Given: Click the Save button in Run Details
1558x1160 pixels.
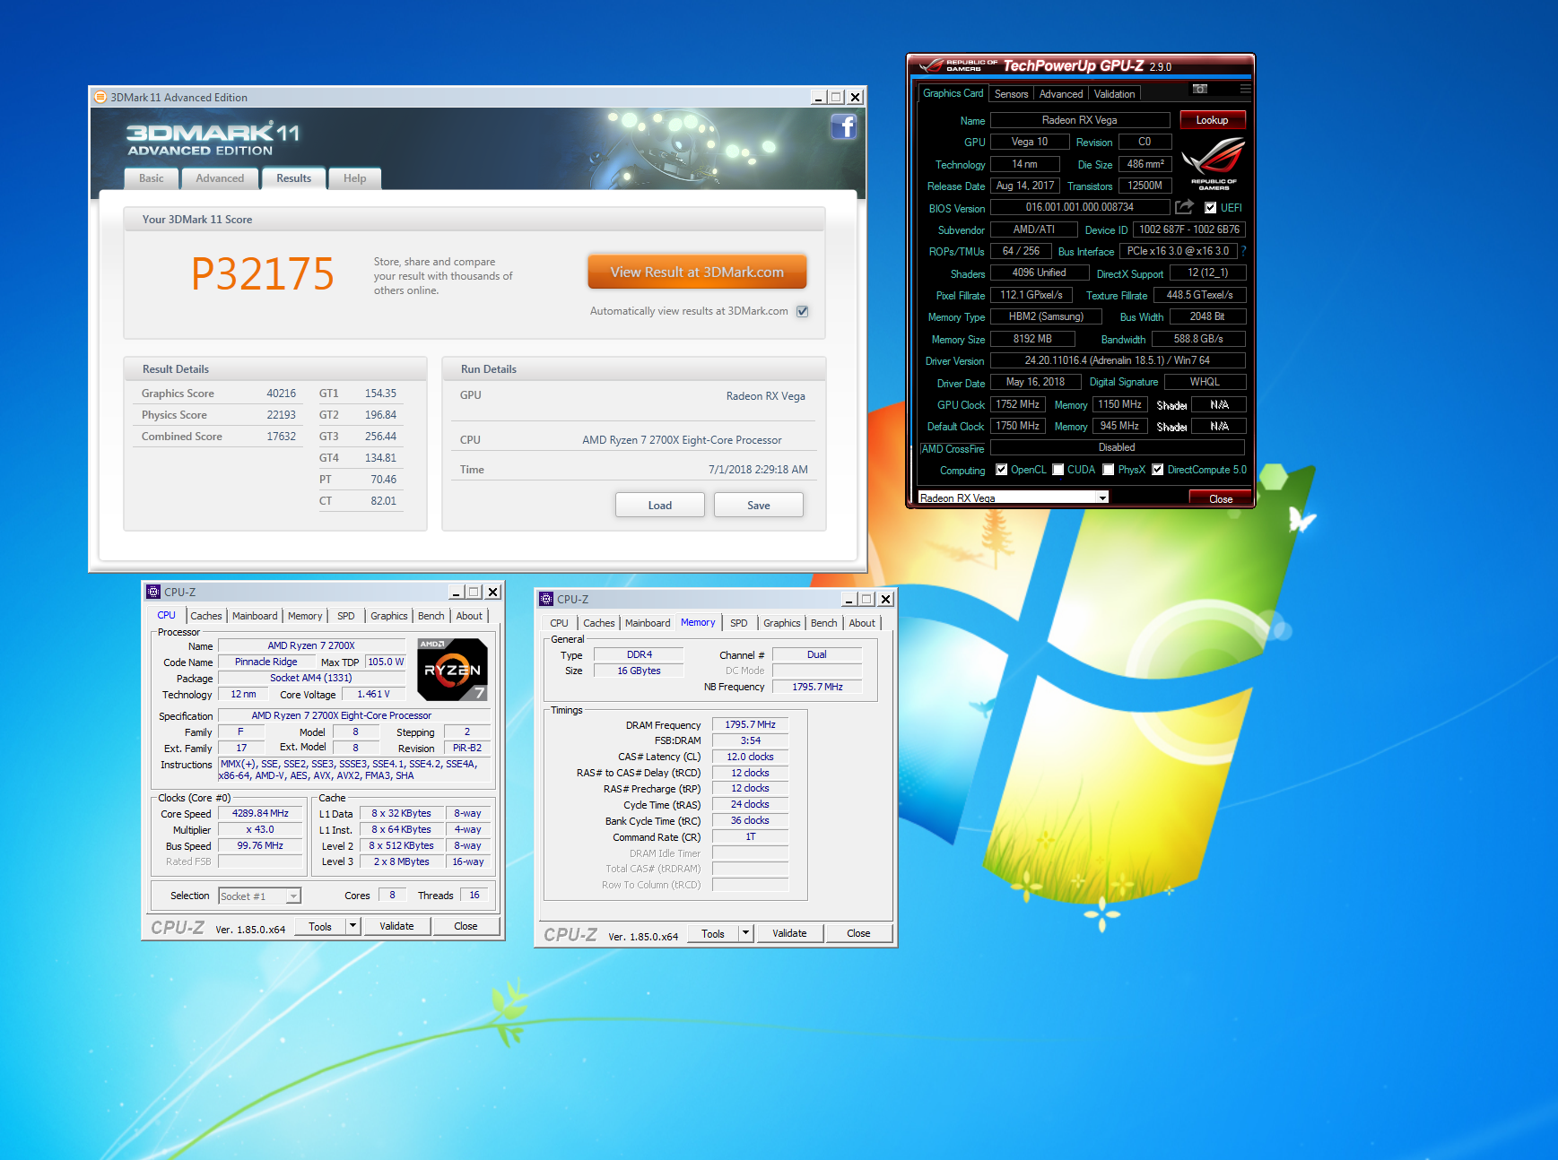Looking at the screenshot, I should tap(758, 506).
